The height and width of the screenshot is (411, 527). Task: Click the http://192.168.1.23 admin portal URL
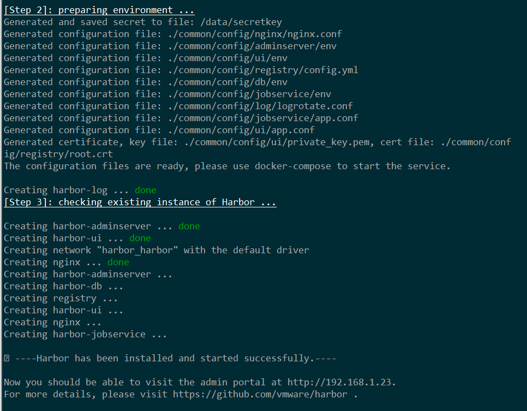click(x=339, y=383)
